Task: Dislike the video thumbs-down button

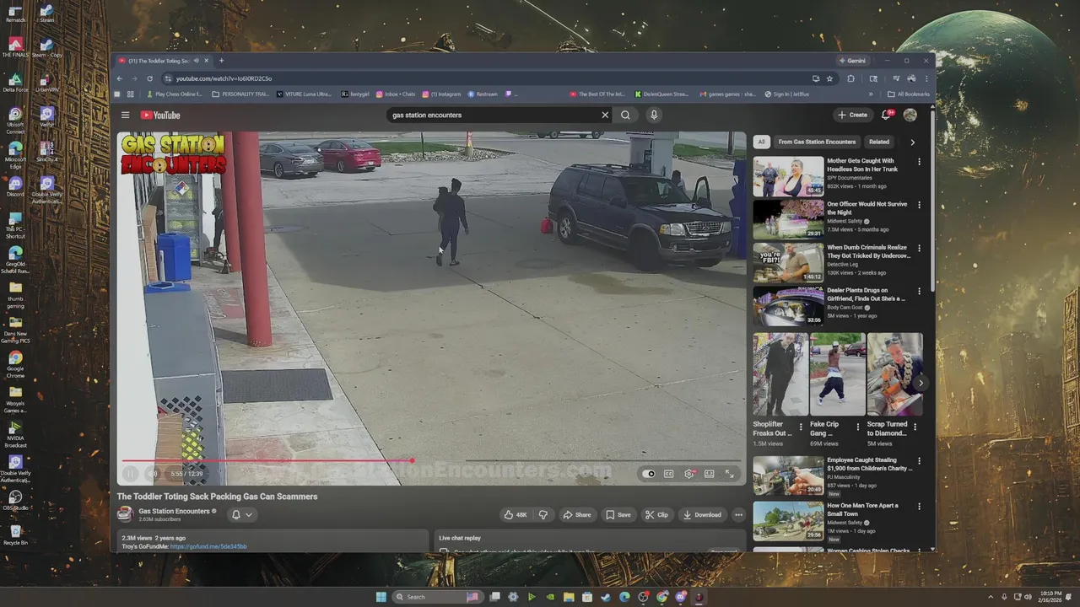Action: pyautogui.click(x=543, y=515)
